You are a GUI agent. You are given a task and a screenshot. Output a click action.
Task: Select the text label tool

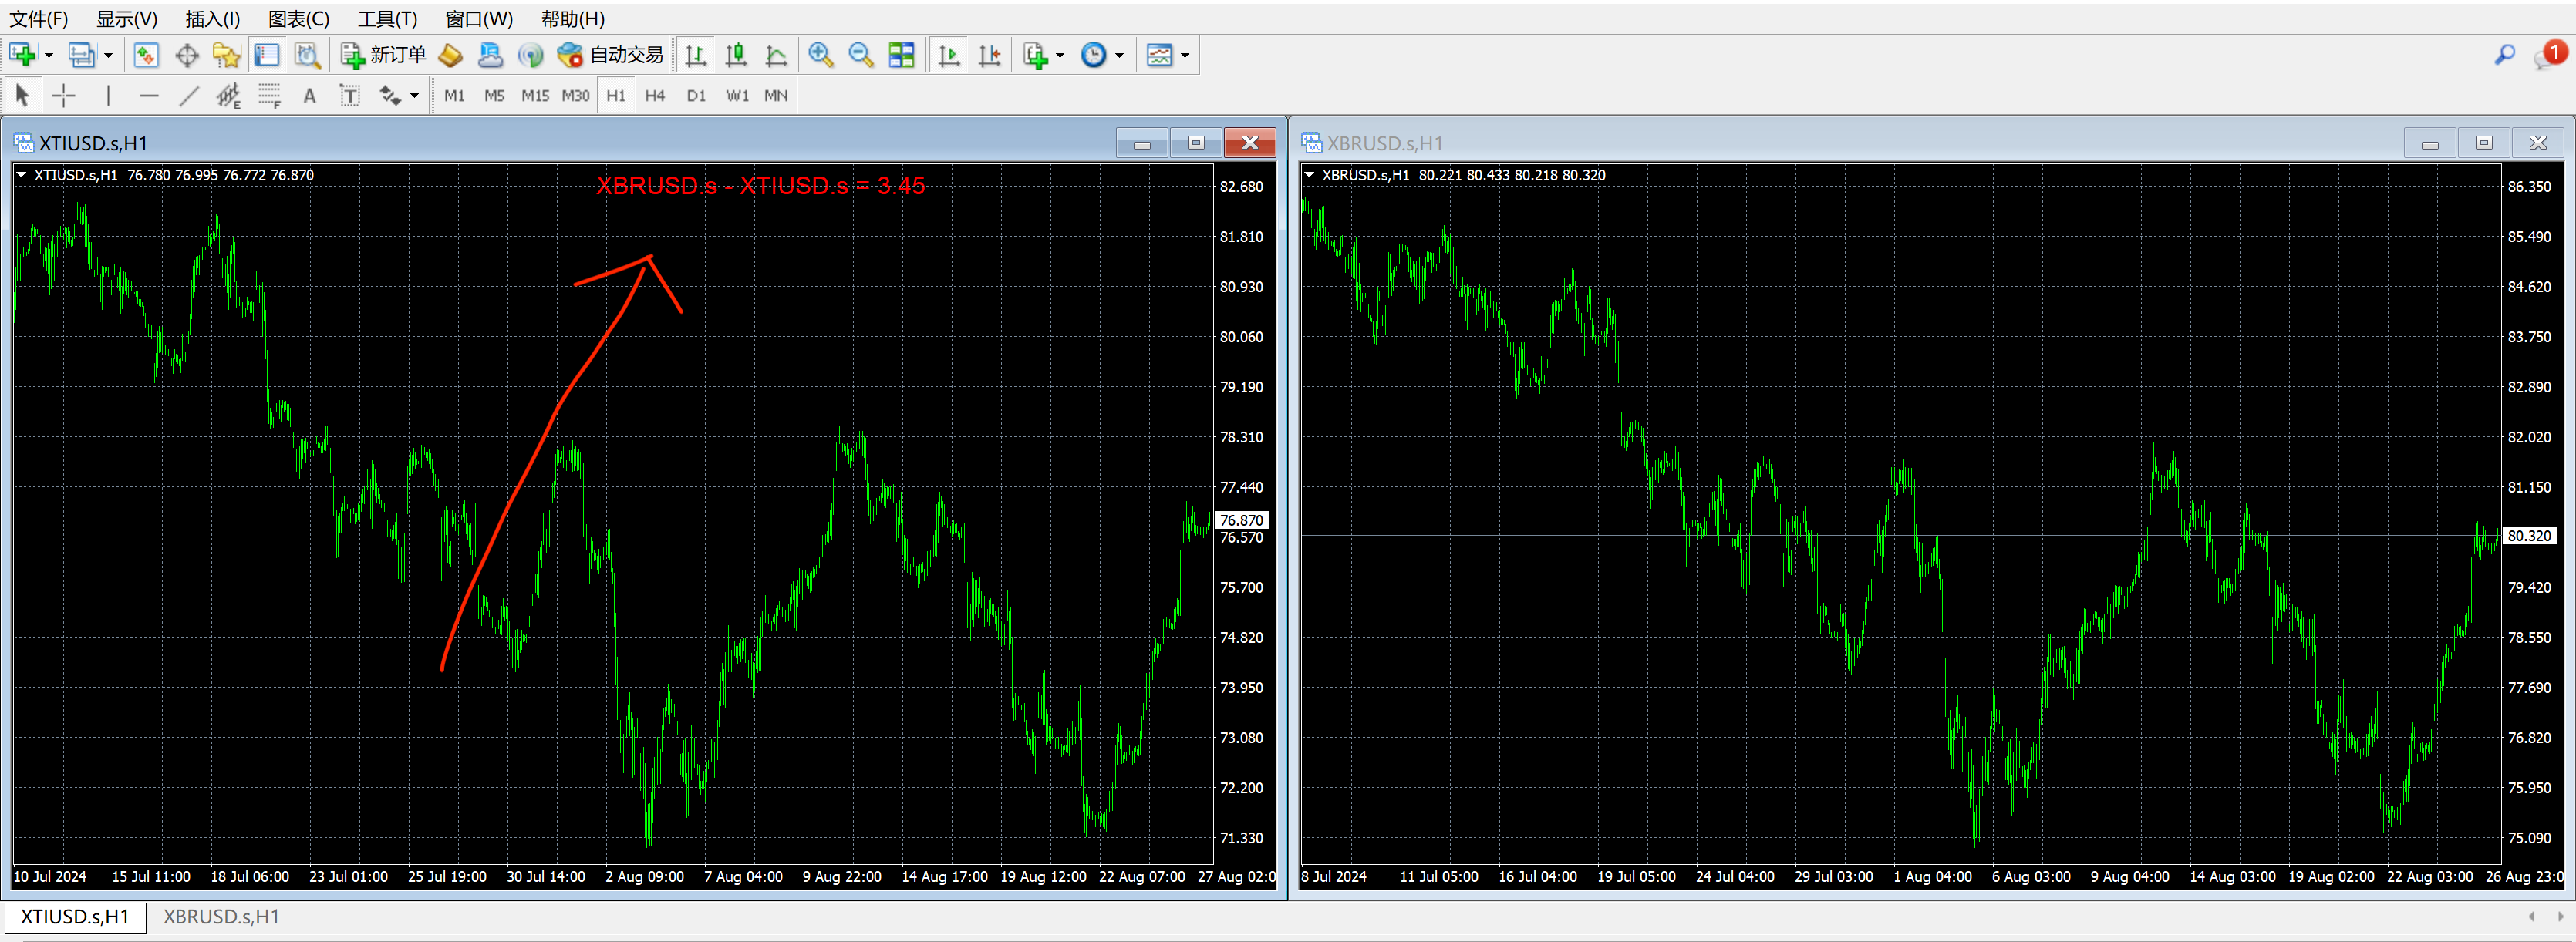coord(309,96)
